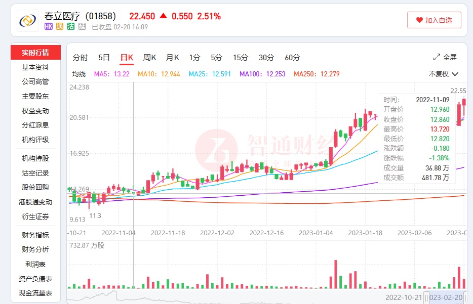Open 现金流量表 in the sidebar
473x304 pixels.
tap(35, 293)
